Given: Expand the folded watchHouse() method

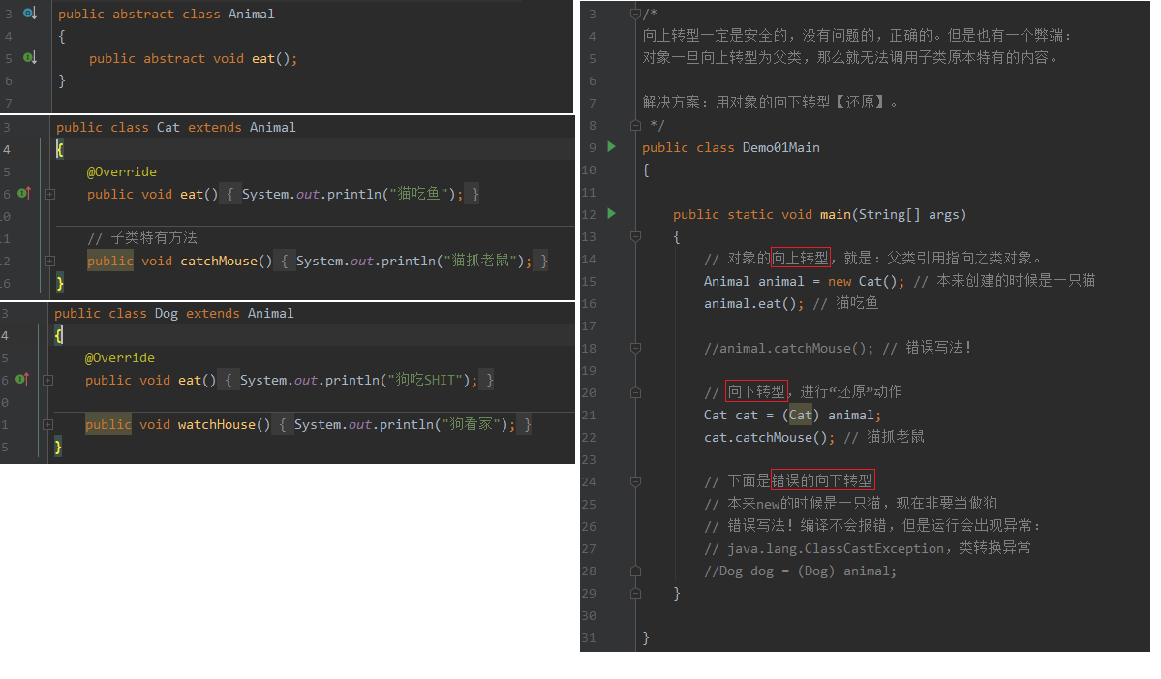Looking at the screenshot, I should pos(50,424).
